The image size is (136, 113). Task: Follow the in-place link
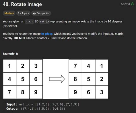(x=47, y=34)
